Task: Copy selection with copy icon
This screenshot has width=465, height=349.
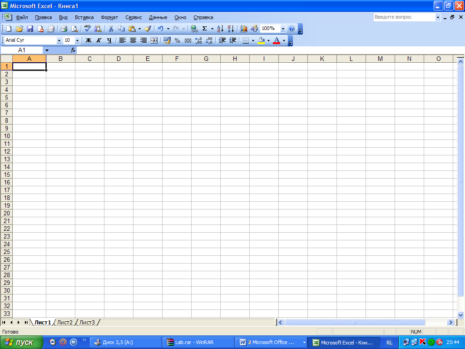Action: (121, 29)
